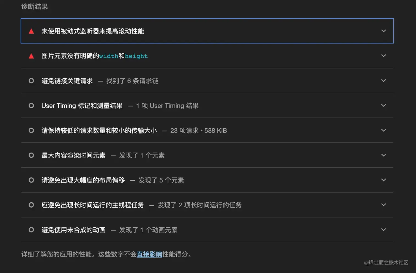Expand chevron of 应避免出现长时间运行的主线程任务
Screen dimensions: 416x273
point(384,205)
